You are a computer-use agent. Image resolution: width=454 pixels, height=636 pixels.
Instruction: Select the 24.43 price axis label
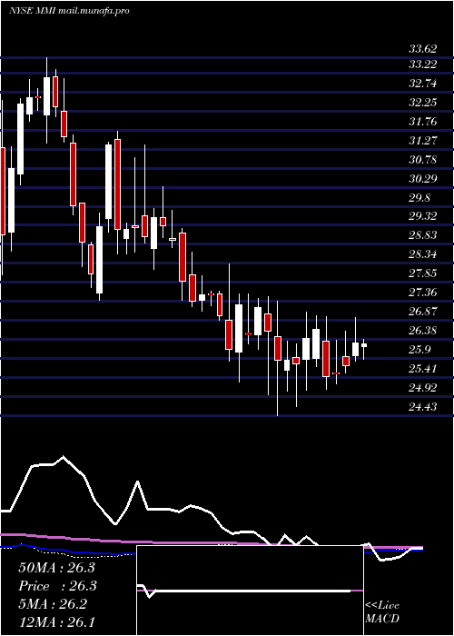tap(423, 407)
